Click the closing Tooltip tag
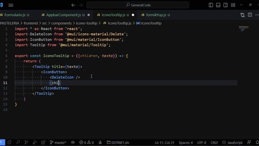The image size is (259, 146). (43, 94)
